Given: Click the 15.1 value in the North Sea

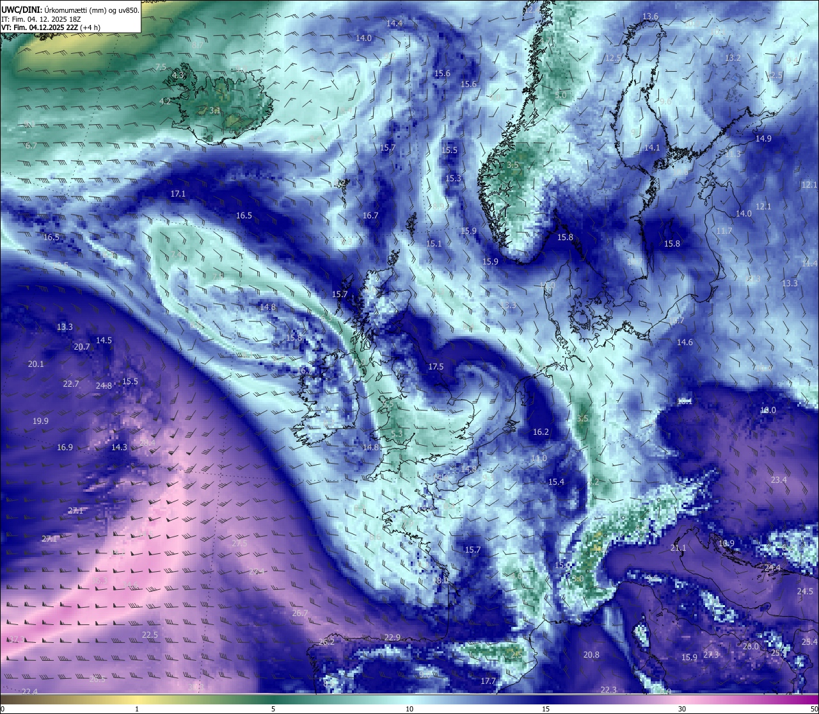Looking at the screenshot, I should pos(434,244).
